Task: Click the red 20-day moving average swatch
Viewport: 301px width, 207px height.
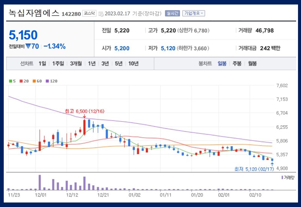Action: pyautogui.click(x=21, y=81)
